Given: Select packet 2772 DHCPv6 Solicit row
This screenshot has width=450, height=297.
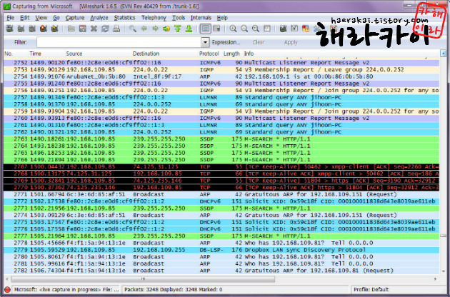Looking at the screenshot, I should [x=221, y=201].
